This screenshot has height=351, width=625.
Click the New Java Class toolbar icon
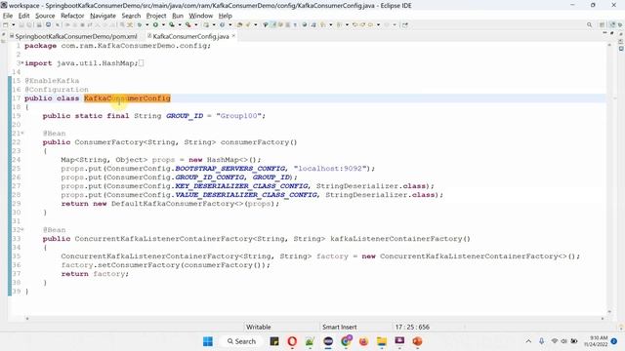(x=222, y=24)
